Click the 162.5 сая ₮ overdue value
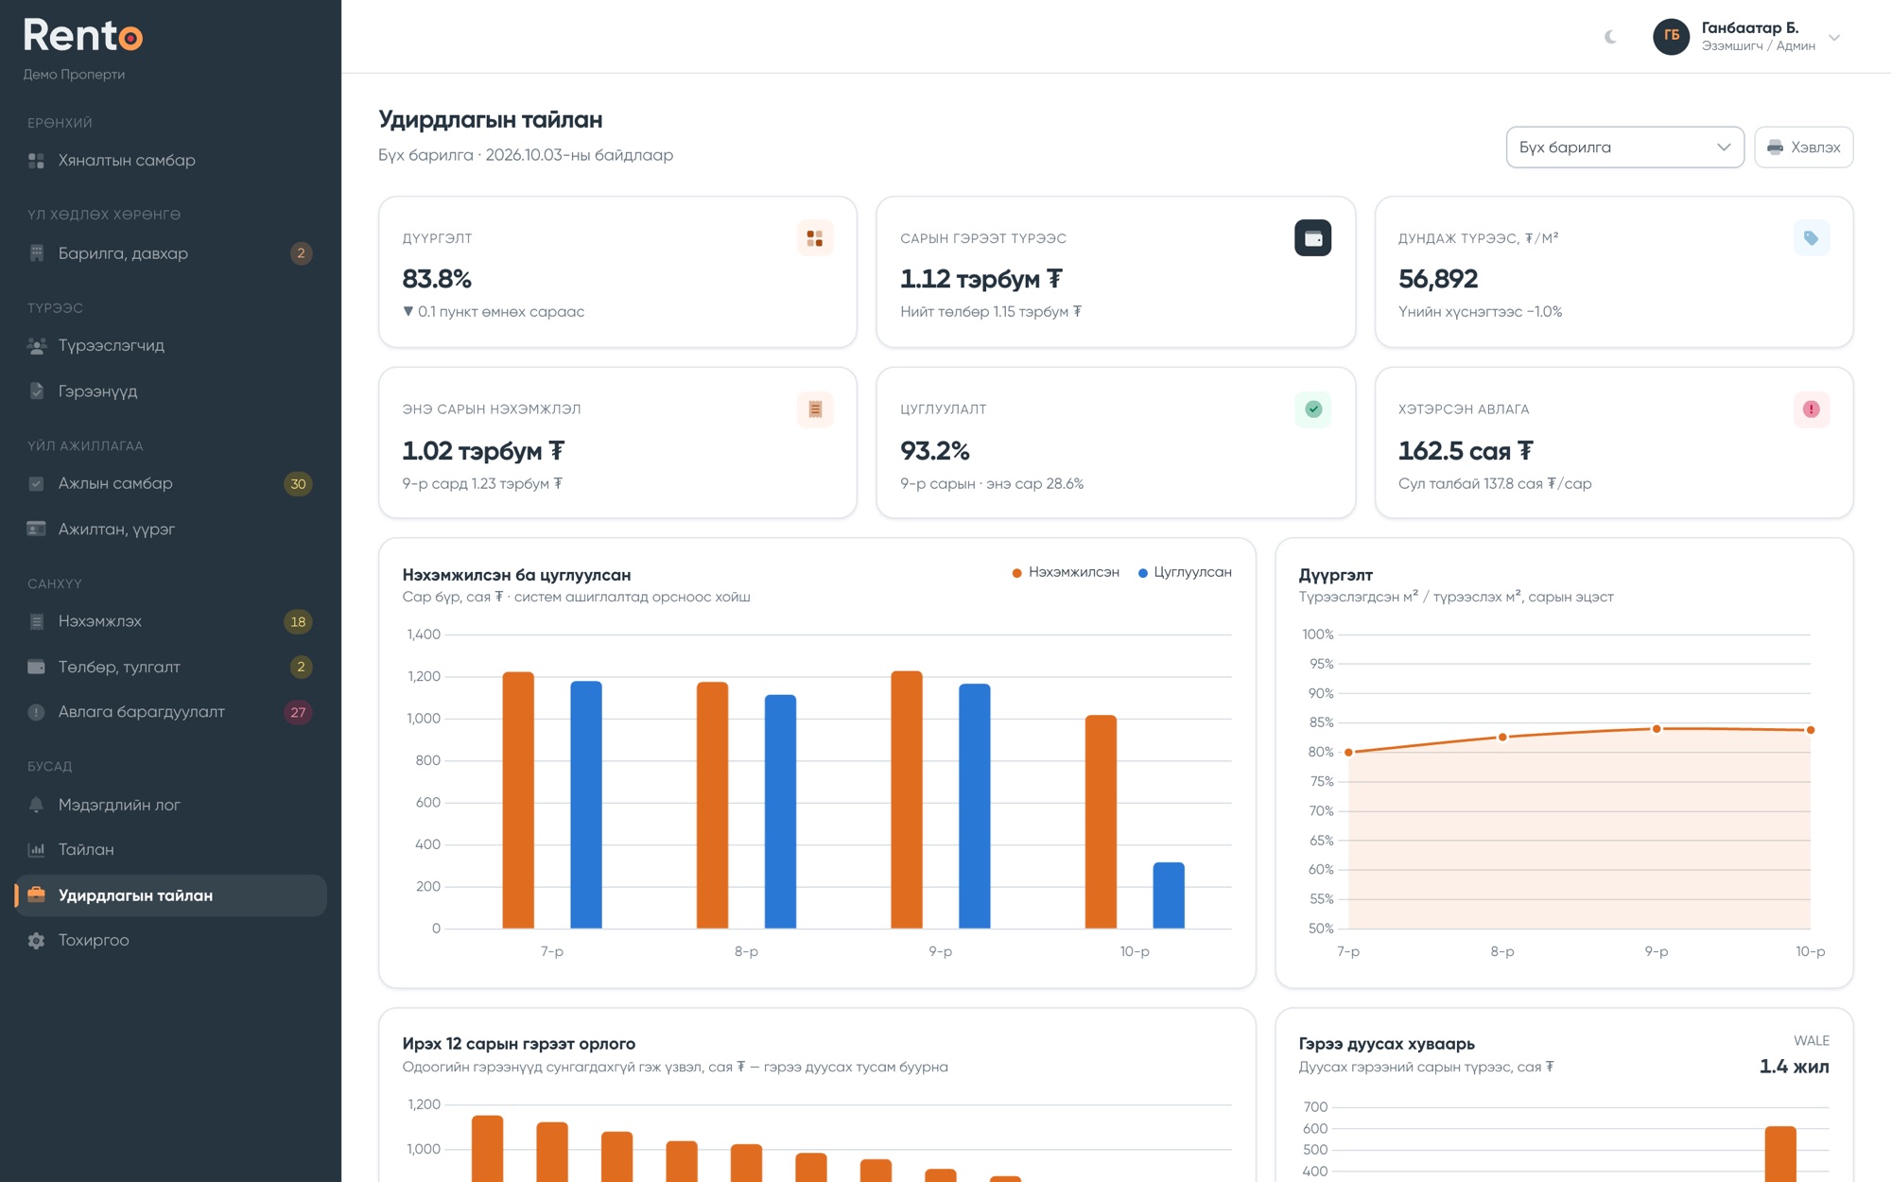The height and width of the screenshot is (1182, 1891). coord(1466,451)
